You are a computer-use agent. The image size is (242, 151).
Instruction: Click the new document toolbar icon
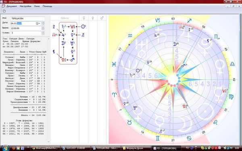pyautogui.click(x=4, y=11)
